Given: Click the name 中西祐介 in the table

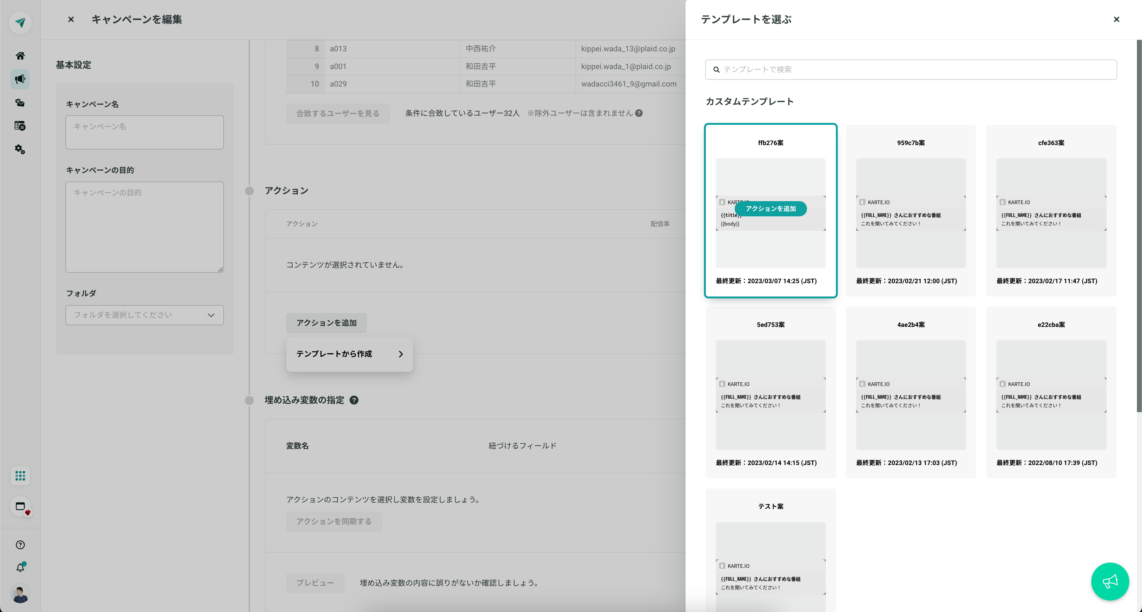Looking at the screenshot, I should [x=481, y=49].
